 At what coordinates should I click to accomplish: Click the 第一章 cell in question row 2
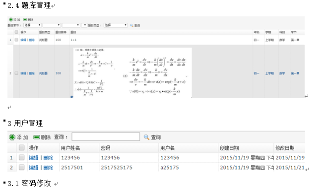click(295, 73)
